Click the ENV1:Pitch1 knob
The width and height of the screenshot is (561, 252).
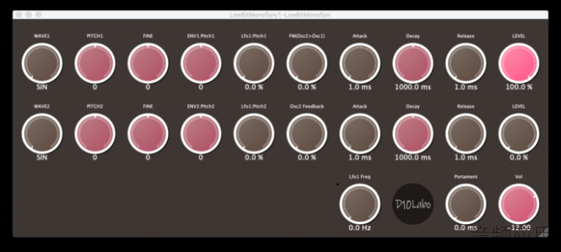[201, 63]
